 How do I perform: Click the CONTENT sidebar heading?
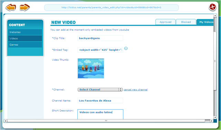[17, 25]
